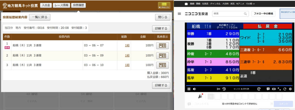295x110 pixels.
Task: Click the search magnifier icon
Action: (x=245, y=14)
